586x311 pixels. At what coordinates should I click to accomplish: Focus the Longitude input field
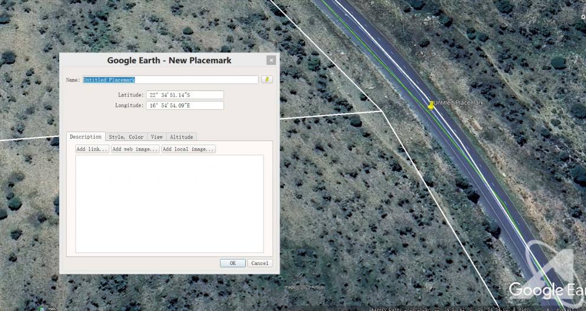(184, 106)
